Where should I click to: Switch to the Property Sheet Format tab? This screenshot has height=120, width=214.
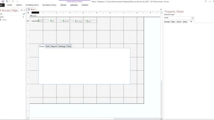point(167,22)
